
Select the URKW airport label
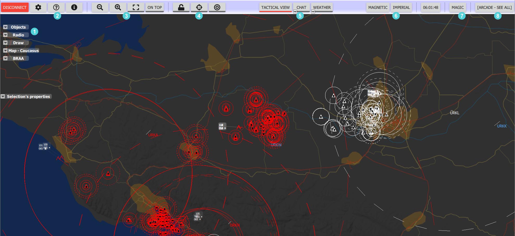click(276, 145)
